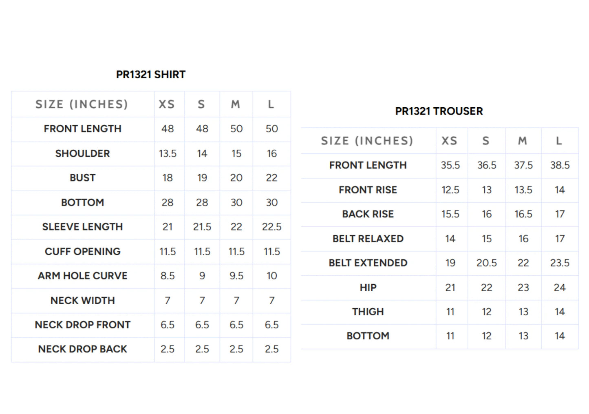Click the PR1321 SHIRT table title
The width and height of the screenshot is (589, 414).
(151, 75)
